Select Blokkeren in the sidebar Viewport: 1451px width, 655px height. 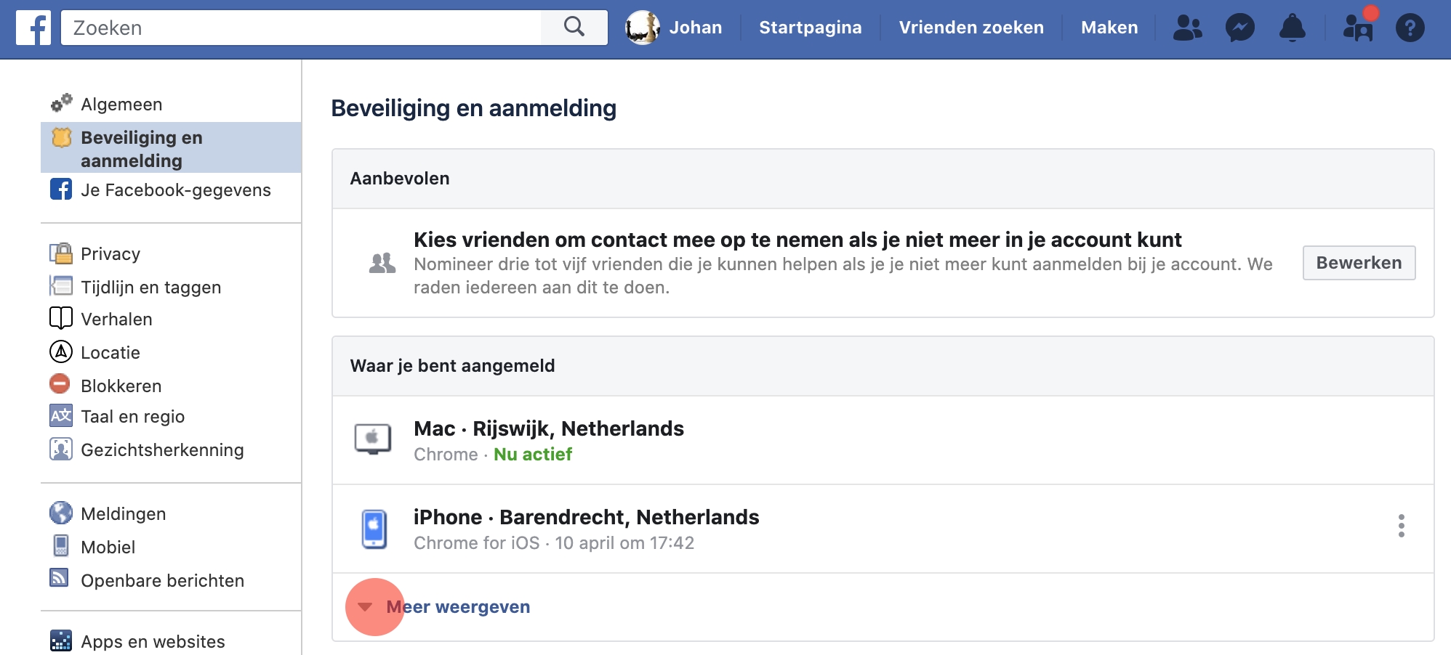121,386
